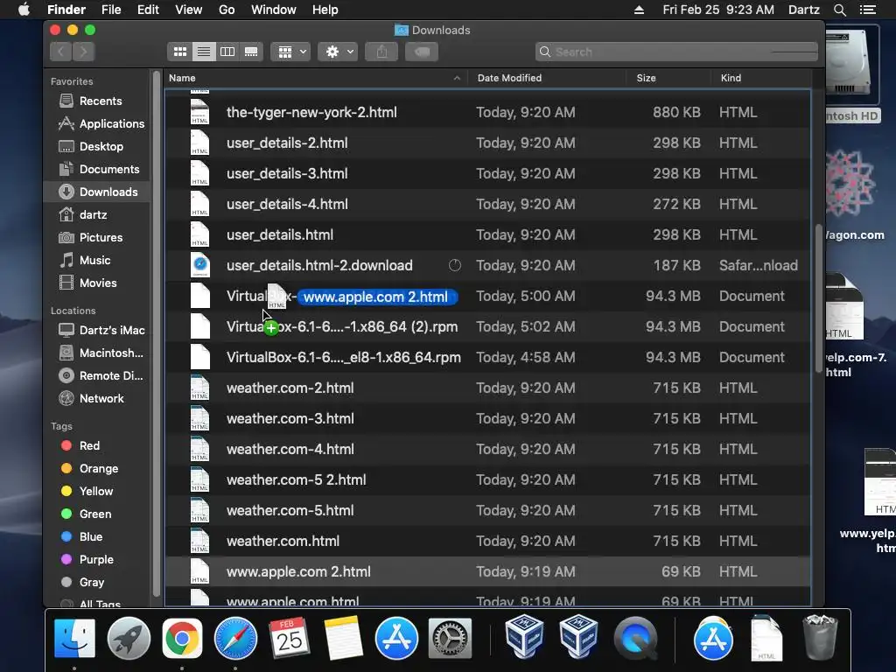Open Spotlight search in menu bar

point(839,10)
